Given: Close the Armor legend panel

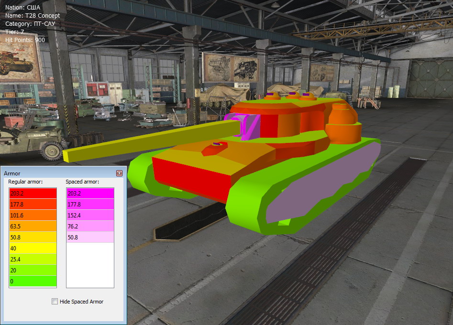Looking at the screenshot, I should click(119, 173).
